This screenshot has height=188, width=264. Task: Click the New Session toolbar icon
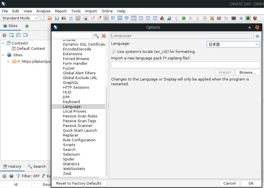tap(43, 18)
